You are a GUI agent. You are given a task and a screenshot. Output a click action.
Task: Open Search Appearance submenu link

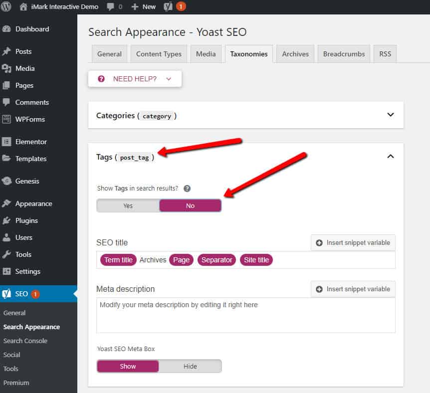tap(31, 327)
